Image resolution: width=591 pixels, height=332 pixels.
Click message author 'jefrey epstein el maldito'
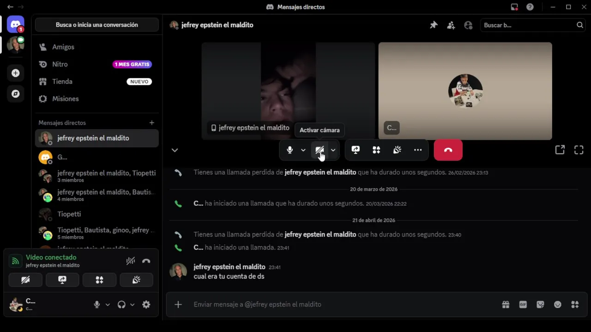(229, 267)
